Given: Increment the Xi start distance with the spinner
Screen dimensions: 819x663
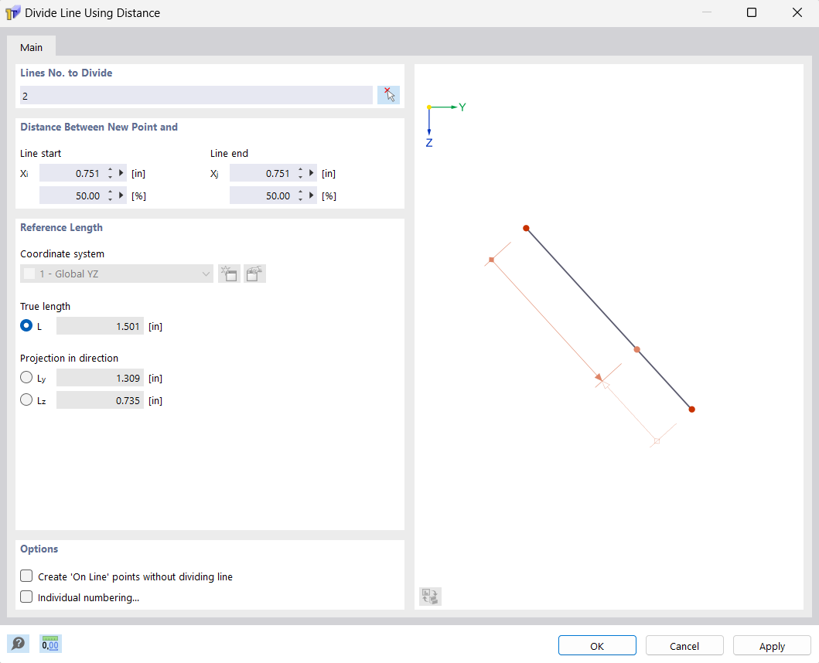Looking at the screenshot, I should [x=110, y=169].
